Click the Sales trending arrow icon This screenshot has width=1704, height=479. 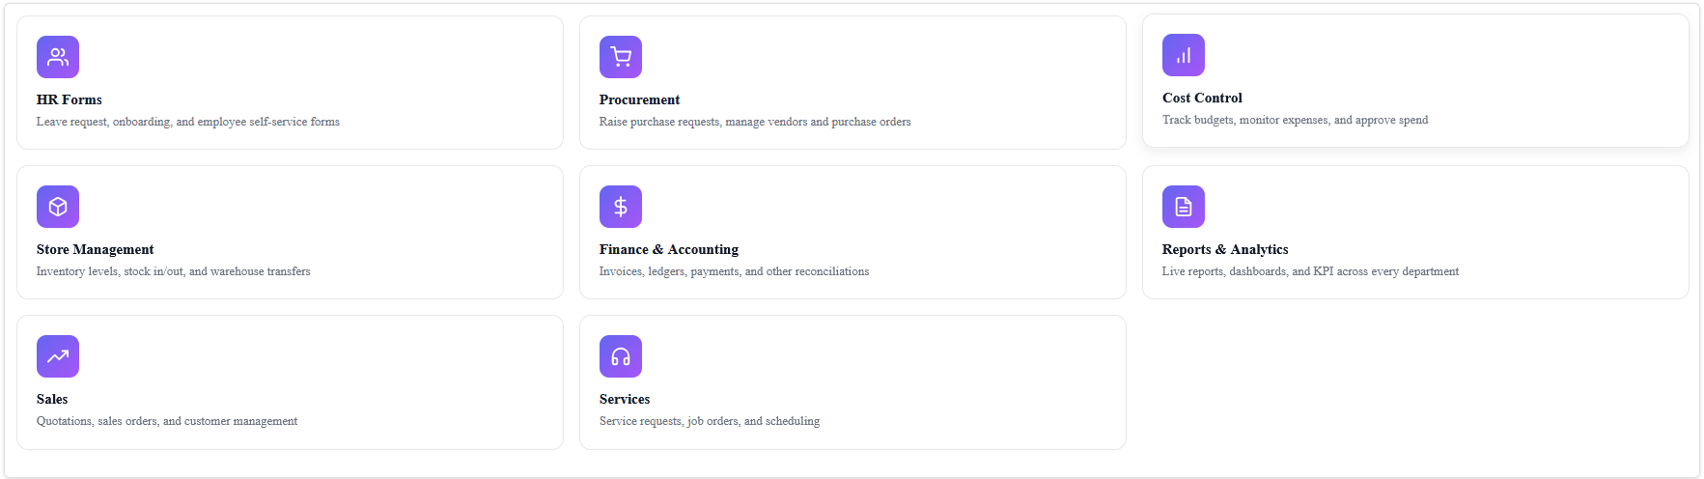click(x=58, y=356)
